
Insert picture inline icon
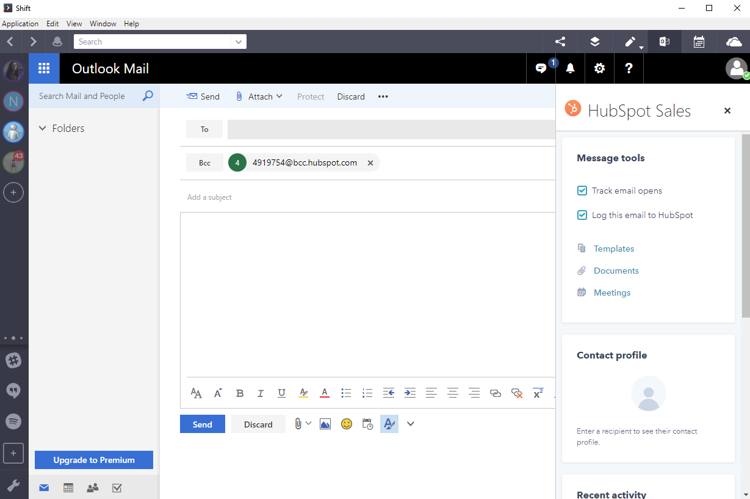tap(325, 424)
